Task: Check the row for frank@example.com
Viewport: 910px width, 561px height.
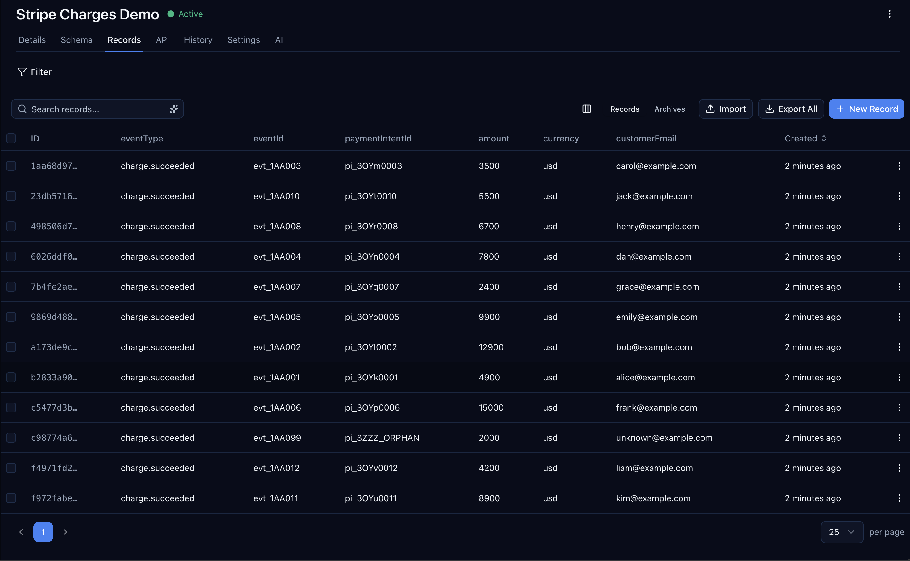Action: [x=11, y=407]
